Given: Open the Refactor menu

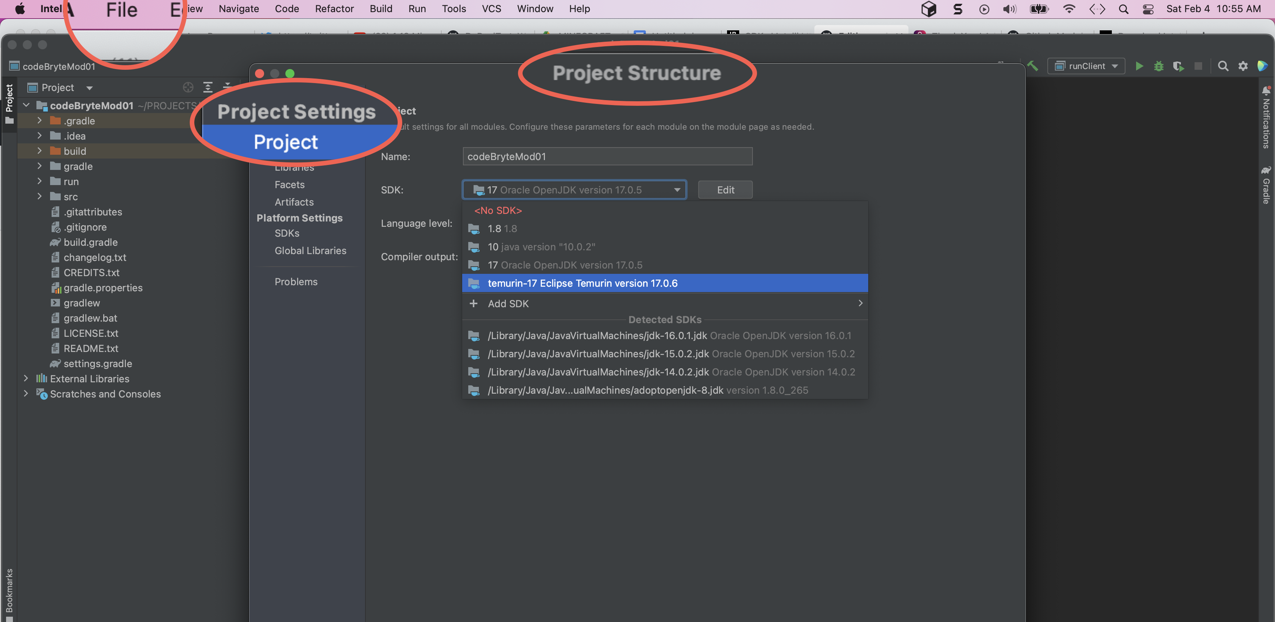Looking at the screenshot, I should pyautogui.click(x=334, y=9).
